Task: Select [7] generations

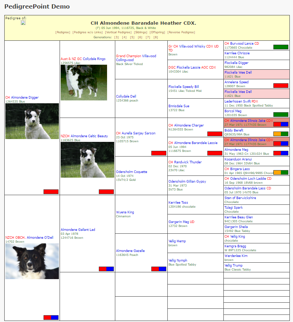Action: point(148,37)
